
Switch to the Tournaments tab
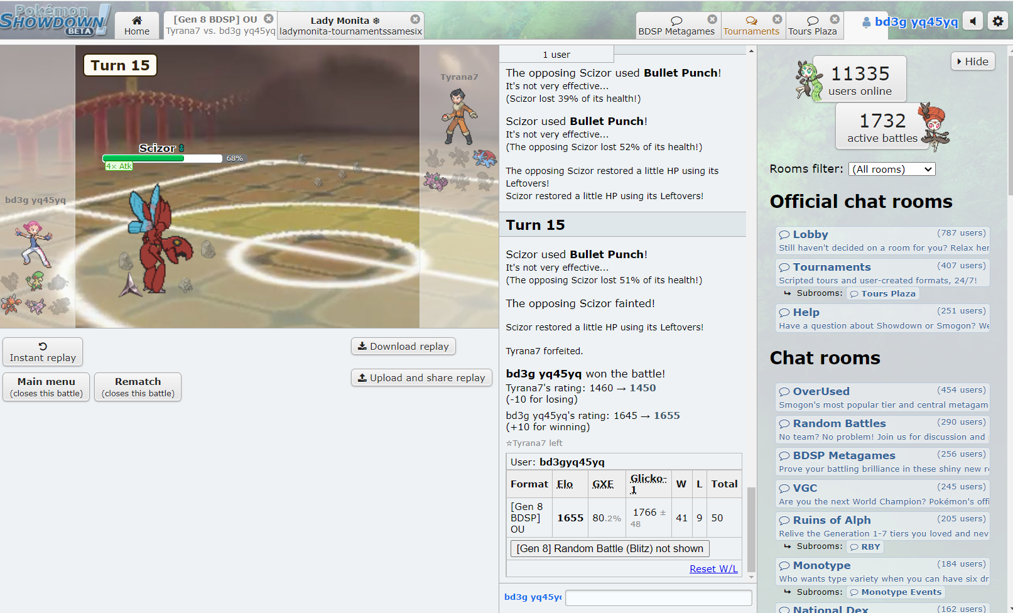pyautogui.click(x=751, y=26)
